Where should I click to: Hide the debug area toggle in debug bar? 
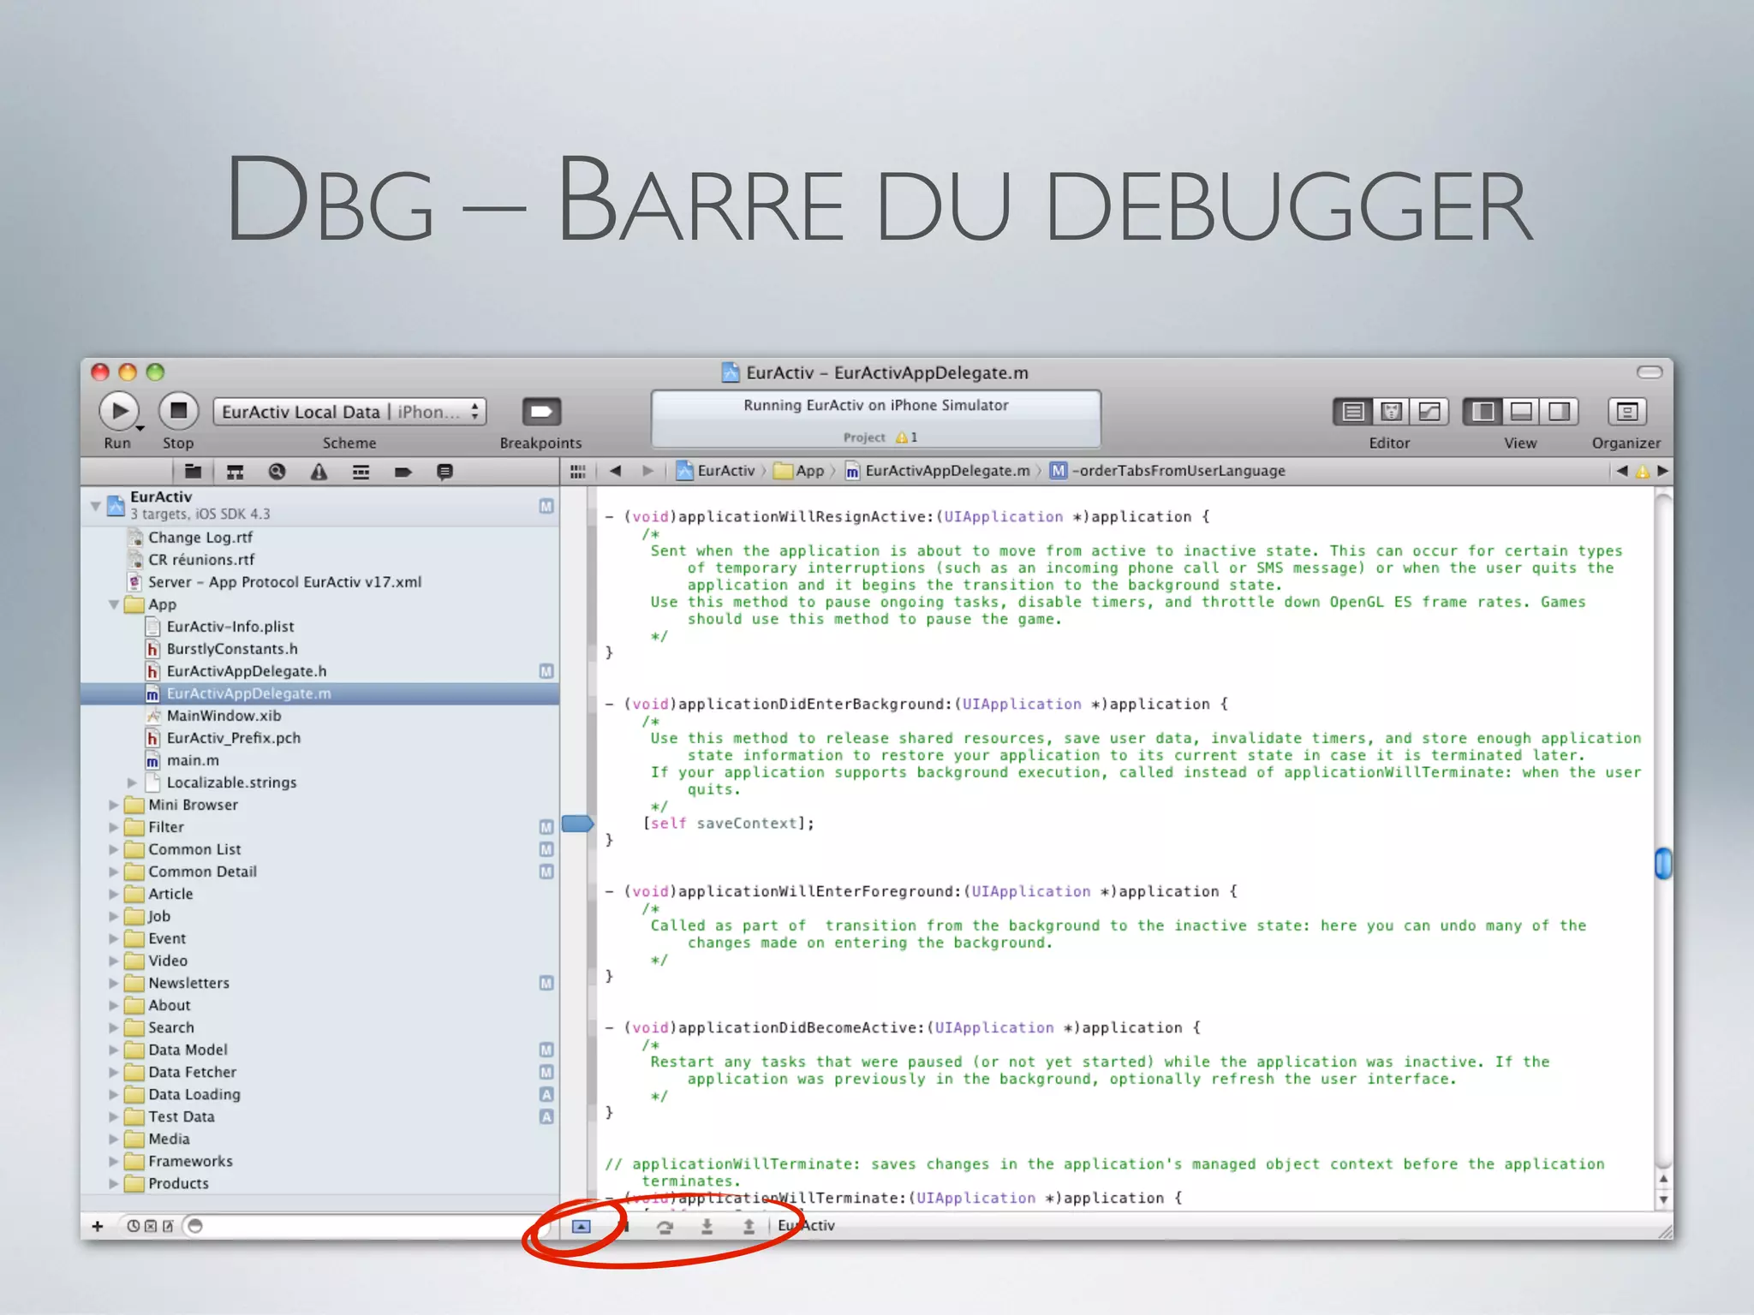pyautogui.click(x=582, y=1226)
